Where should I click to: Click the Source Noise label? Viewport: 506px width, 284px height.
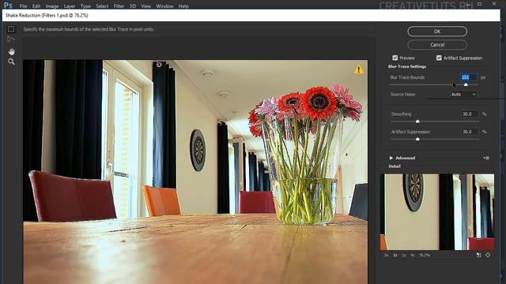[x=402, y=95]
